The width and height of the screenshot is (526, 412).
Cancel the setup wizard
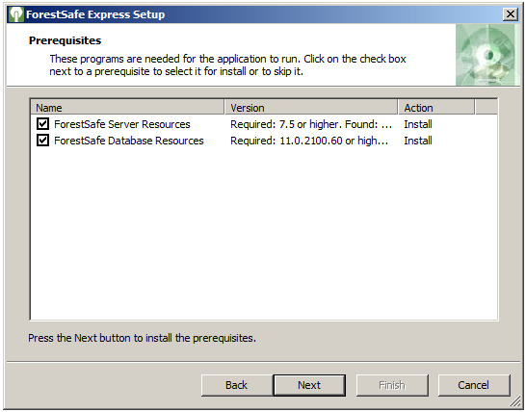[474, 385]
